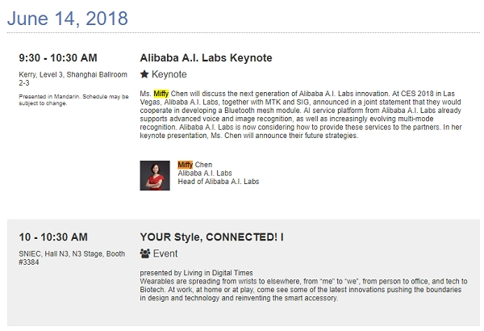484x331 pixels.
Task: Click the highlighted Miffy speaker name
Action: click(x=186, y=165)
